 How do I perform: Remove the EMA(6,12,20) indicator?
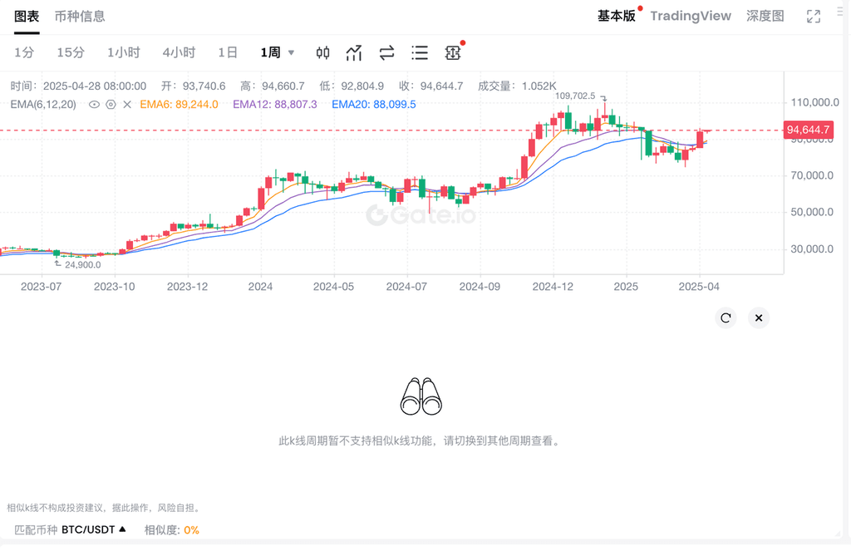click(127, 105)
